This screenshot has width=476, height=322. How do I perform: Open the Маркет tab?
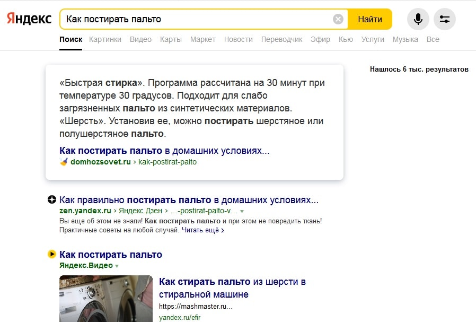pyautogui.click(x=203, y=39)
